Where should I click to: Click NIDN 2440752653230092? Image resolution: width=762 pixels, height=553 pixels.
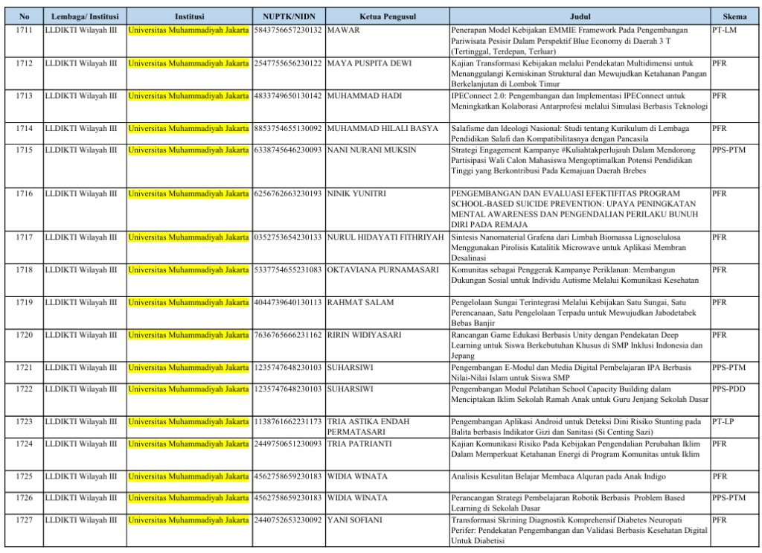click(288, 520)
